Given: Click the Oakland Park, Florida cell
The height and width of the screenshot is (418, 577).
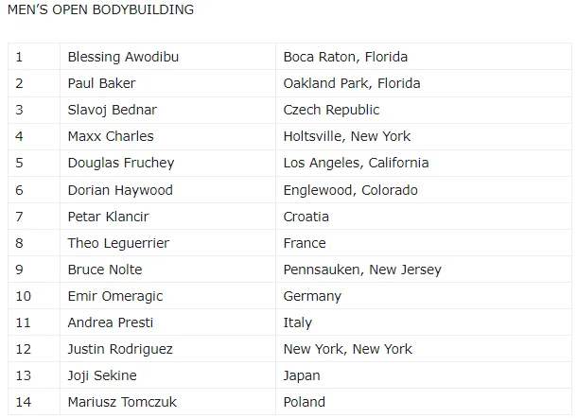Looking at the screenshot, I should point(352,83).
